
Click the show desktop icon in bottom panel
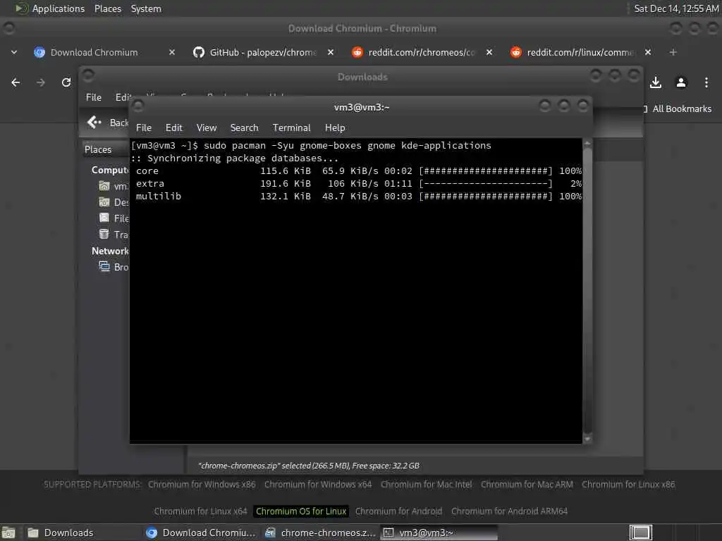pyautogui.click(x=8, y=533)
